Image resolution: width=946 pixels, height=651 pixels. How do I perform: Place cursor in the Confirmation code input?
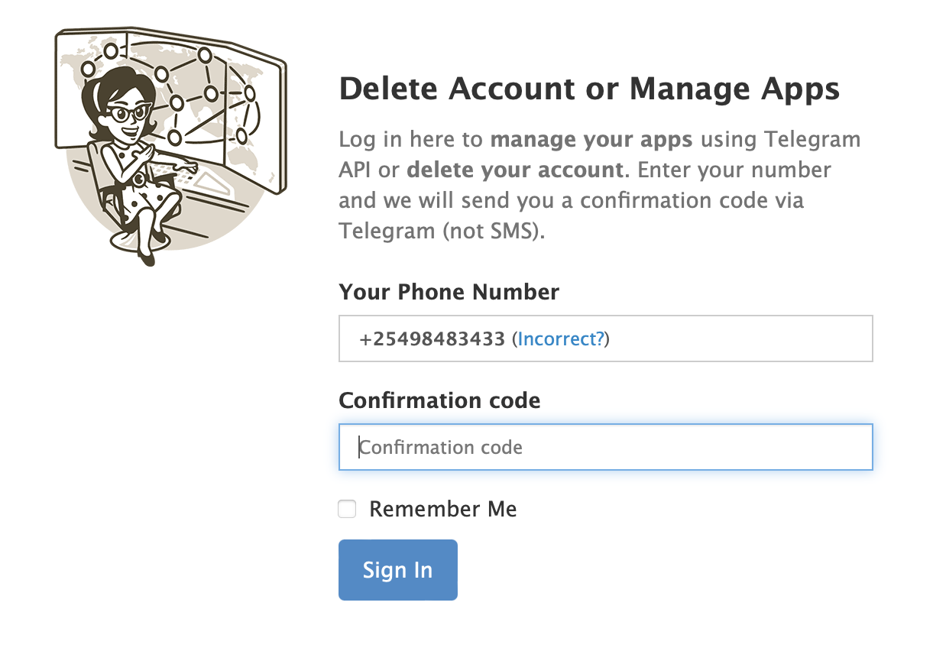[x=605, y=447]
